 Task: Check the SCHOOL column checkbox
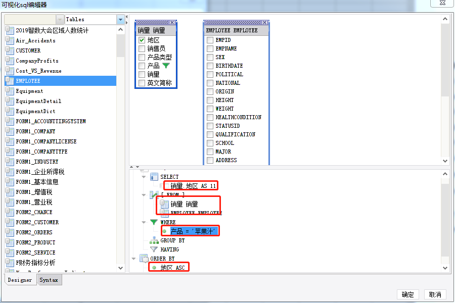[x=210, y=143]
